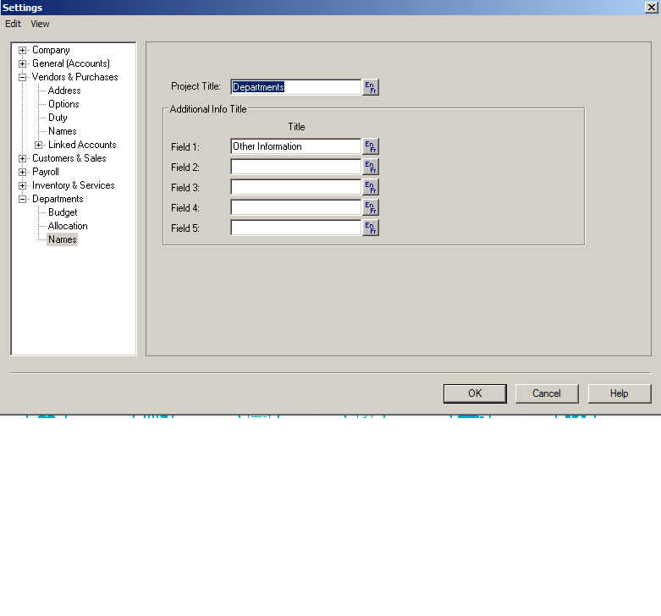Click the Field 4 title input

[296, 207]
